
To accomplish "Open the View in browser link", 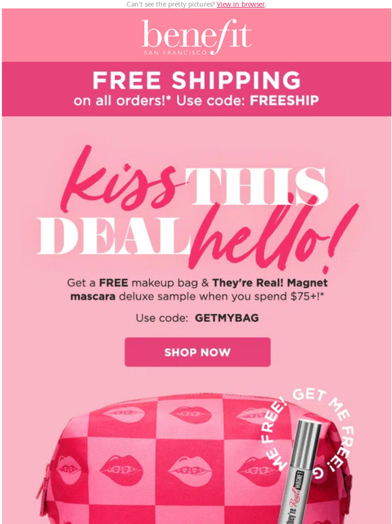I will point(241,4).
